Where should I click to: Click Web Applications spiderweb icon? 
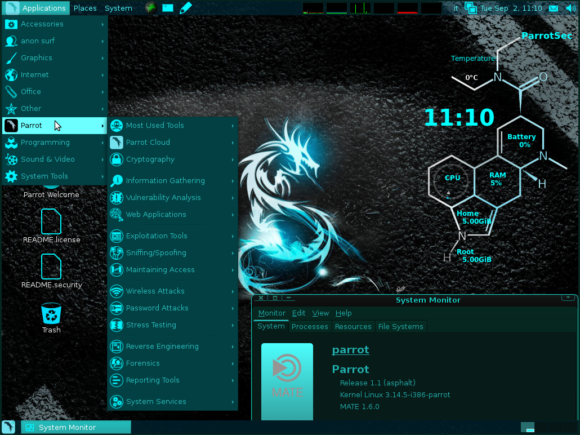[x=117, y=215]
